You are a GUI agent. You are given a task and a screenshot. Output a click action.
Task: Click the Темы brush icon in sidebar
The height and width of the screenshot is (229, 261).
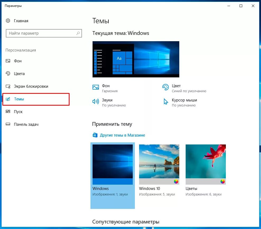[8, 99]
